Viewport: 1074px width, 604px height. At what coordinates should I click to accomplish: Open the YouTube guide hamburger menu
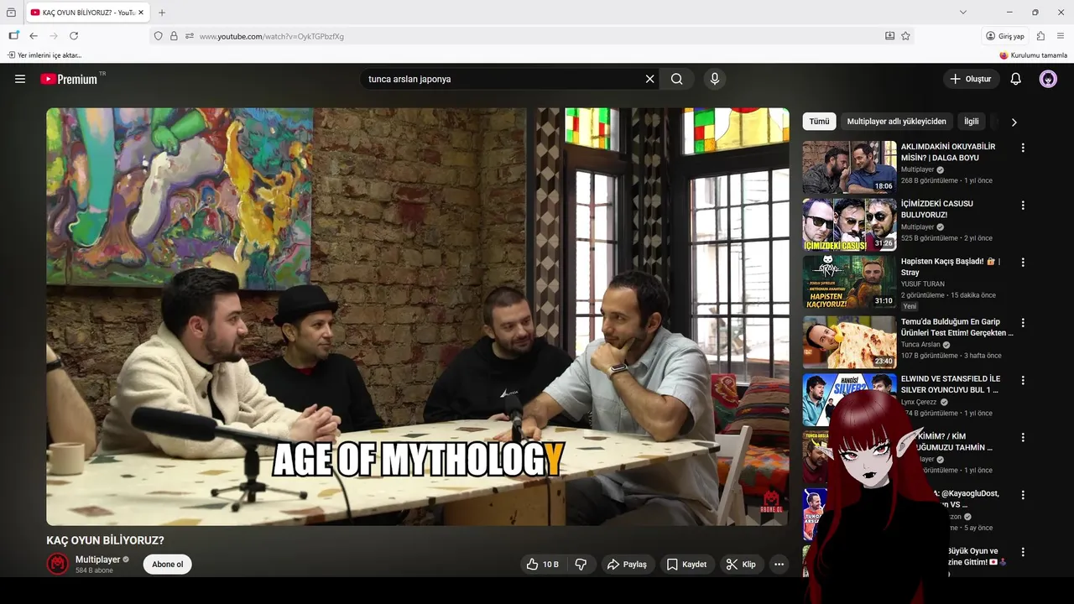pyautogui.click(x=20, y=79)
